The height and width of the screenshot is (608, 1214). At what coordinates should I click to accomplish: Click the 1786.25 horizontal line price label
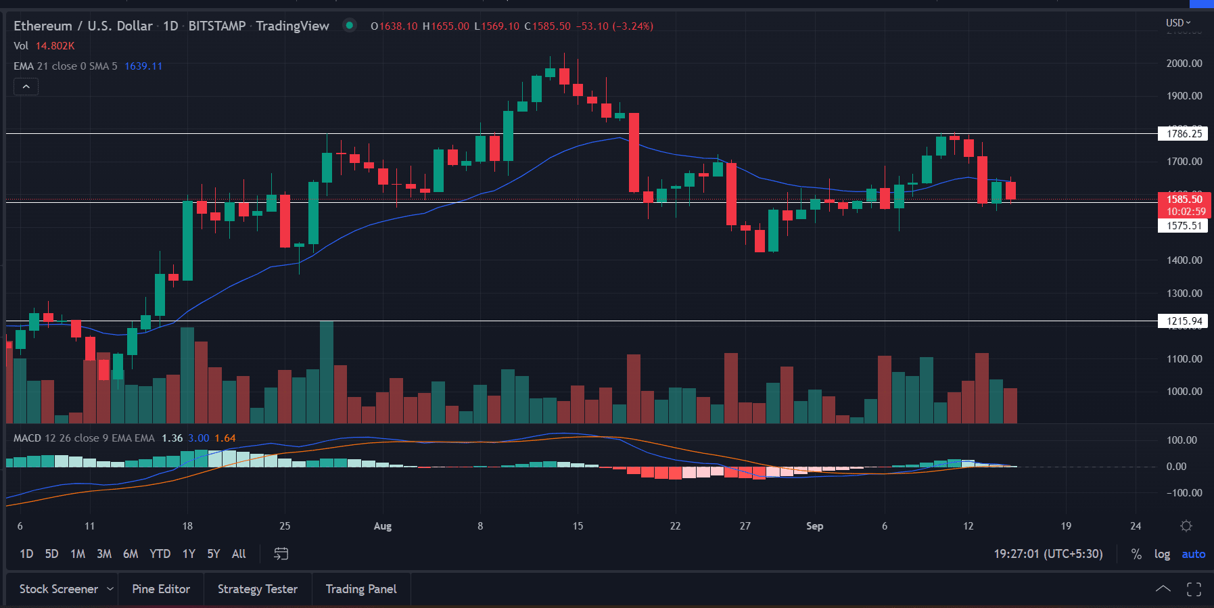coord(1184,133)
